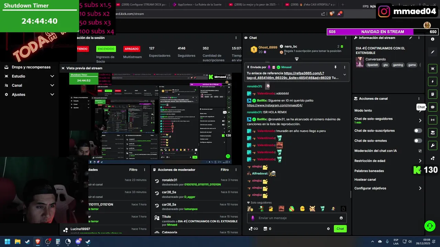Image resolution: width=440 pixels, height=247 pixels.
Task: Open the Brave share icon in address bar
Action: tap(323, 14)
